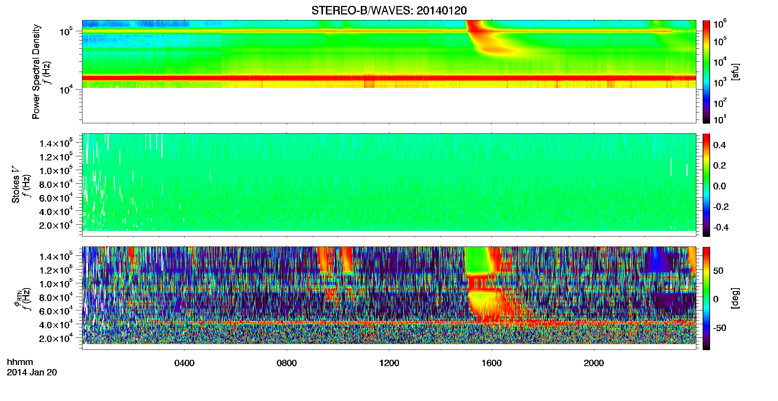The height and width of the screenshot is (401, 778).
Task: Click the Power Spectral Density color bar
Action: [706, 72]
